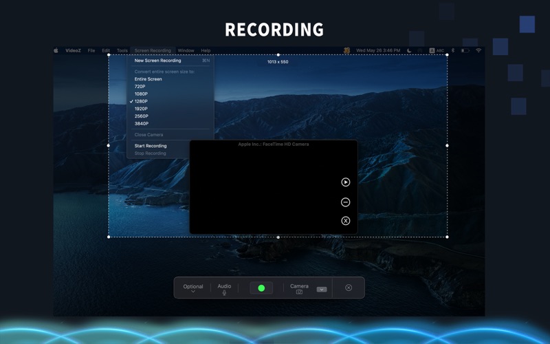
Task: Click the top-right selection corner handle
Action: coord(447,55)
